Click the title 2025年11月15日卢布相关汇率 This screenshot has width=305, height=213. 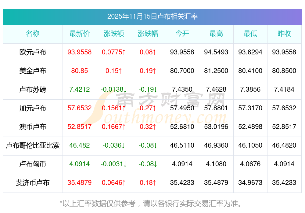(152, 17)
